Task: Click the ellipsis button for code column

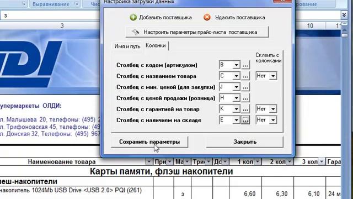Action: pos(245,65)
